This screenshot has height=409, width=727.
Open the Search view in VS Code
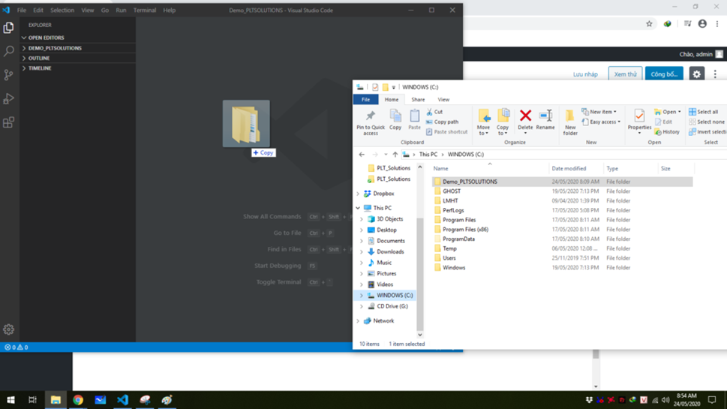point(9,51)
